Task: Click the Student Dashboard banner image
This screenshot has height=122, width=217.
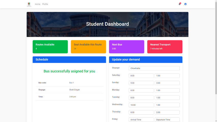Action: (108, 24)
